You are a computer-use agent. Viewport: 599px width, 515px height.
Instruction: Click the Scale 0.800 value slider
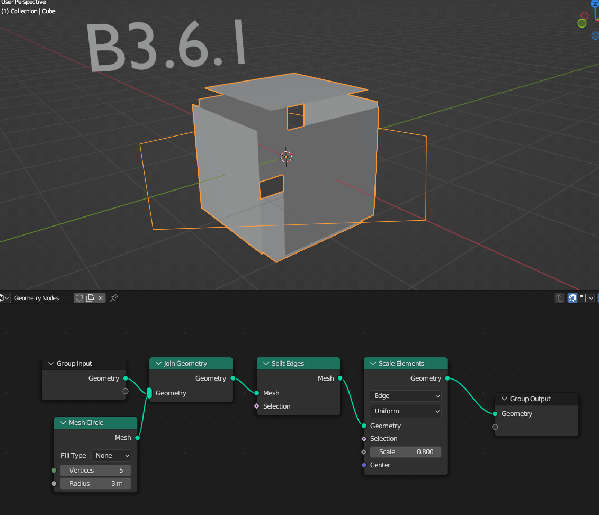[x=405, y=452]
